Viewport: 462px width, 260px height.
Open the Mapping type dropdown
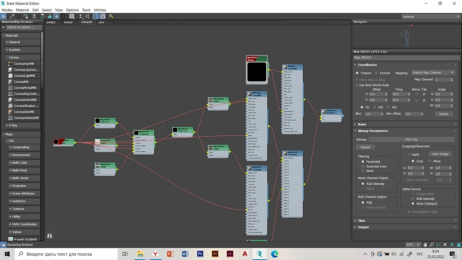point(433,72)
